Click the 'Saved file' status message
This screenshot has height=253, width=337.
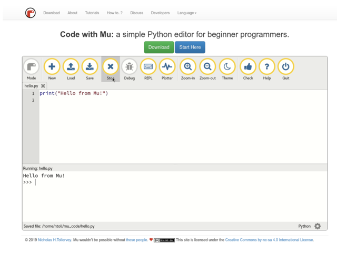[59, 226]
